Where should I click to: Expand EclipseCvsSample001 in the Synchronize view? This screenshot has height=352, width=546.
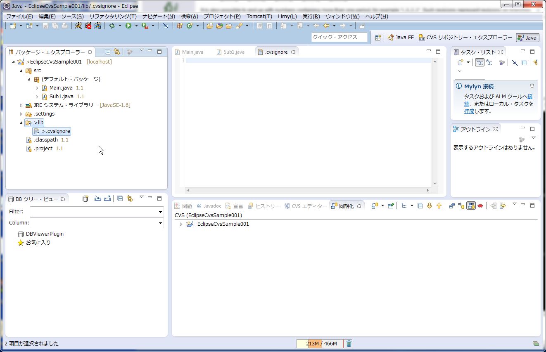[x=181, y=224]
